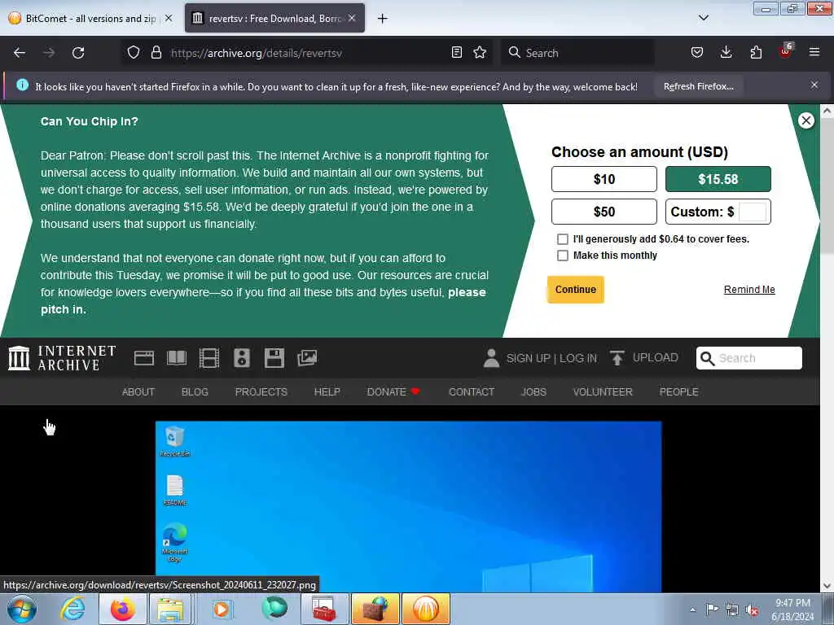The width and height of the screenshot is (834, 625).
Task: Close the revertsv tab
Action: 352,18
